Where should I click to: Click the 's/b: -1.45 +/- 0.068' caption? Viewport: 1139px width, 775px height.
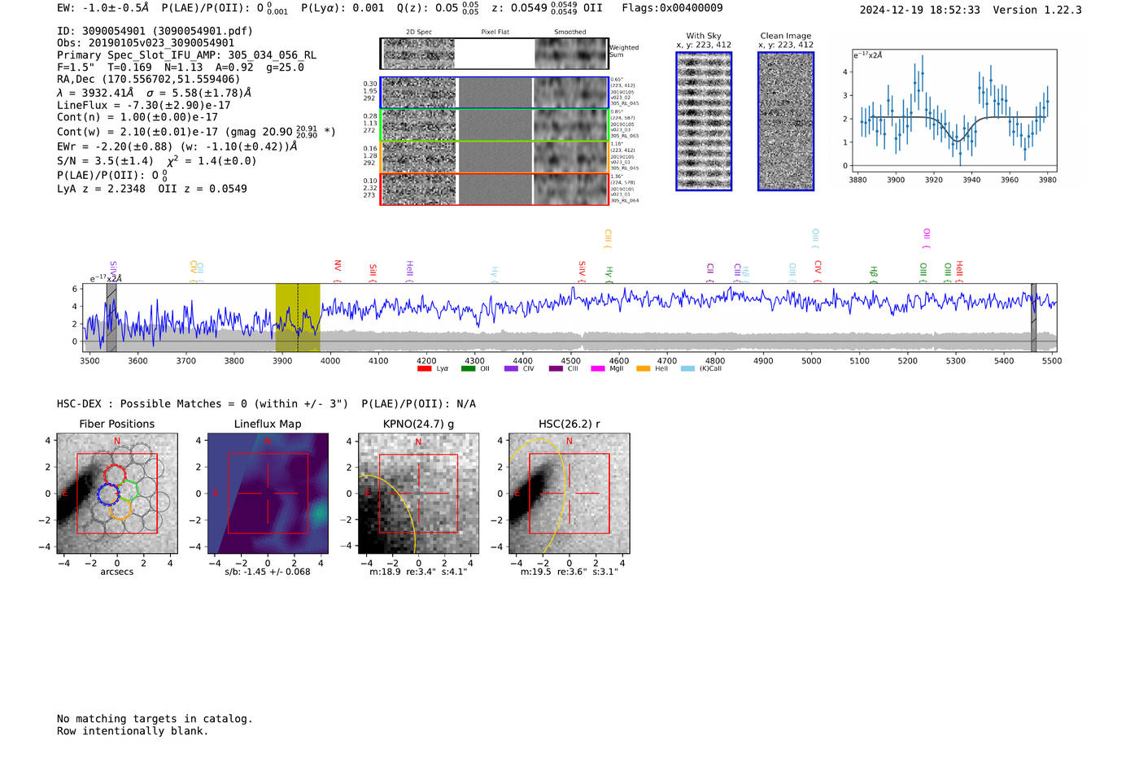pos(268,572)
